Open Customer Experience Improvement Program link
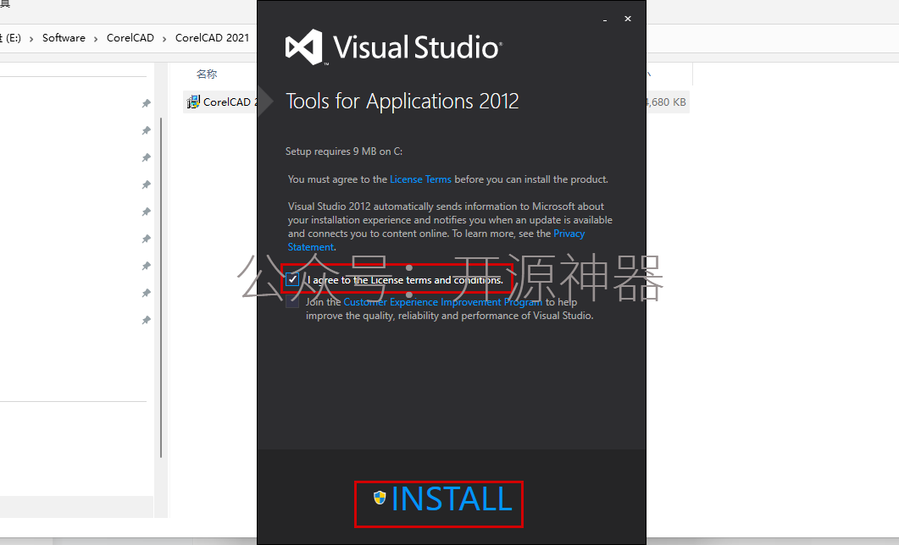The height and width of the screenshot is (545, 899). coord(442,301)
